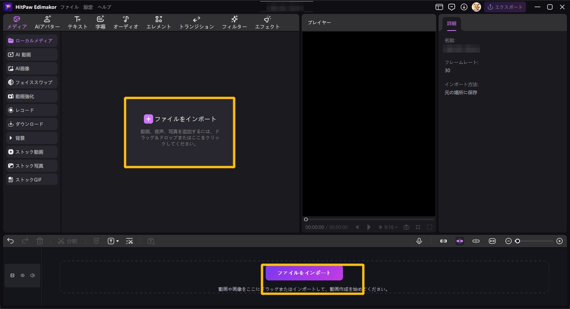The height and width of the screenshot is (309, 570).
Task: Click the media panel ファイルをインポート drop area
Action: (x=180, y=132)
